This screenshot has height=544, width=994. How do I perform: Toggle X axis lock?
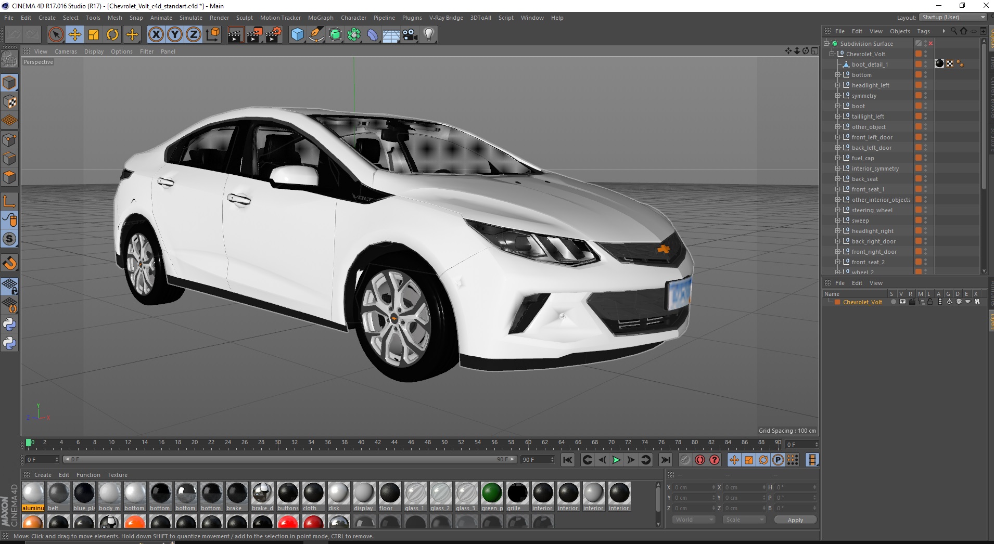tap(156, 35)
